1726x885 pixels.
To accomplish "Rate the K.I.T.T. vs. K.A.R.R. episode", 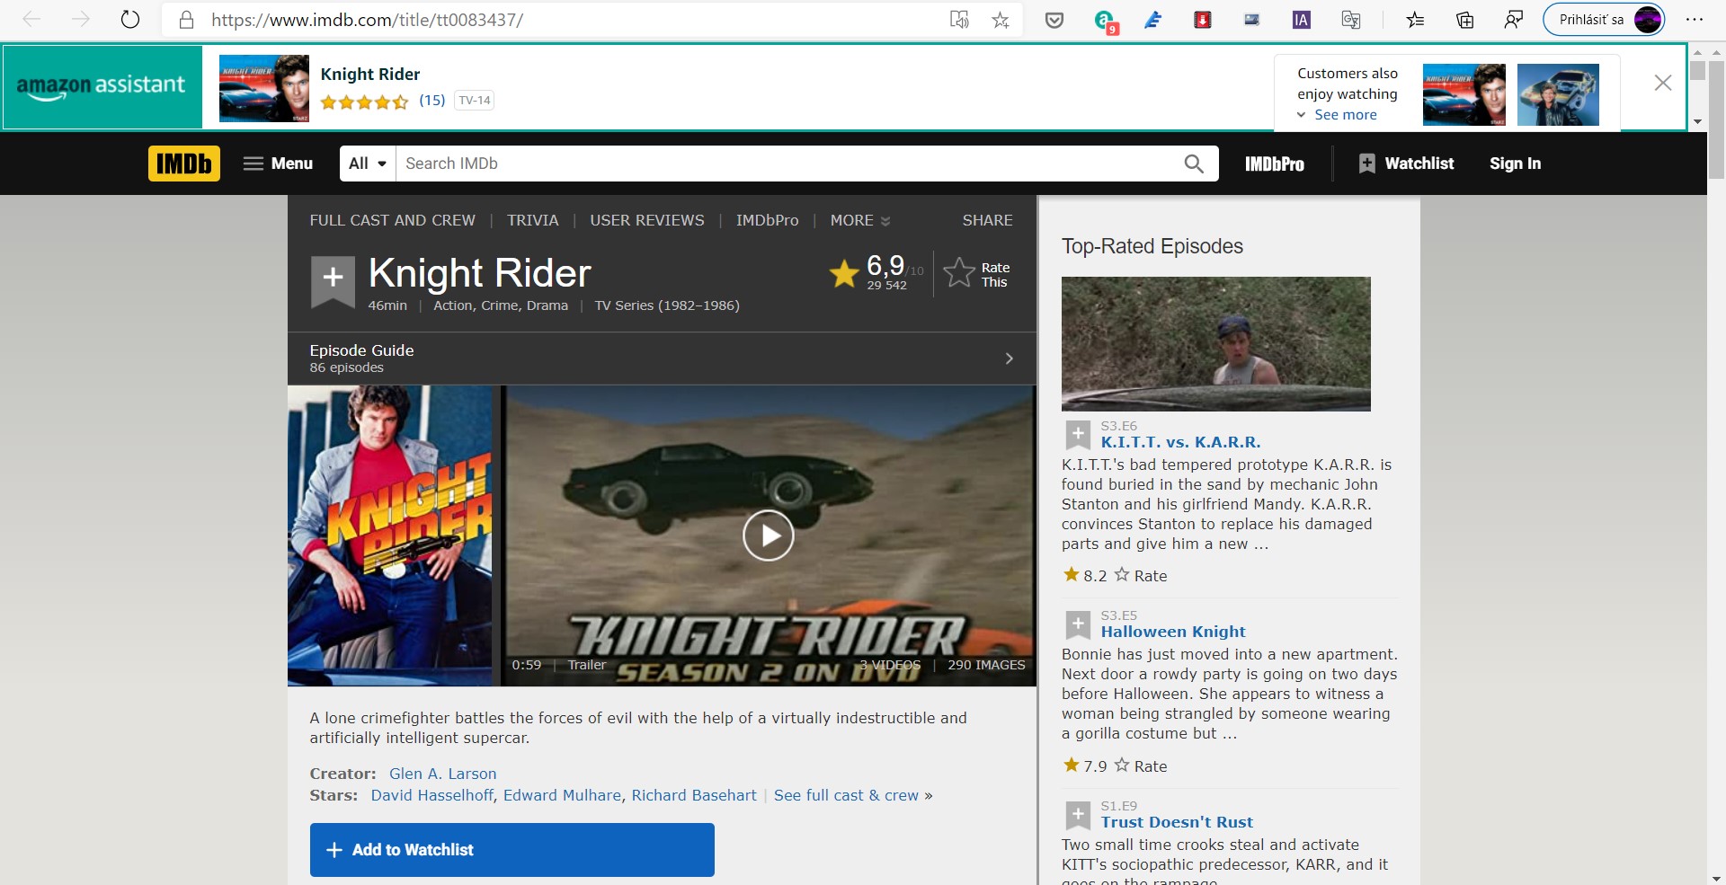I will (x=1141, y=576).
